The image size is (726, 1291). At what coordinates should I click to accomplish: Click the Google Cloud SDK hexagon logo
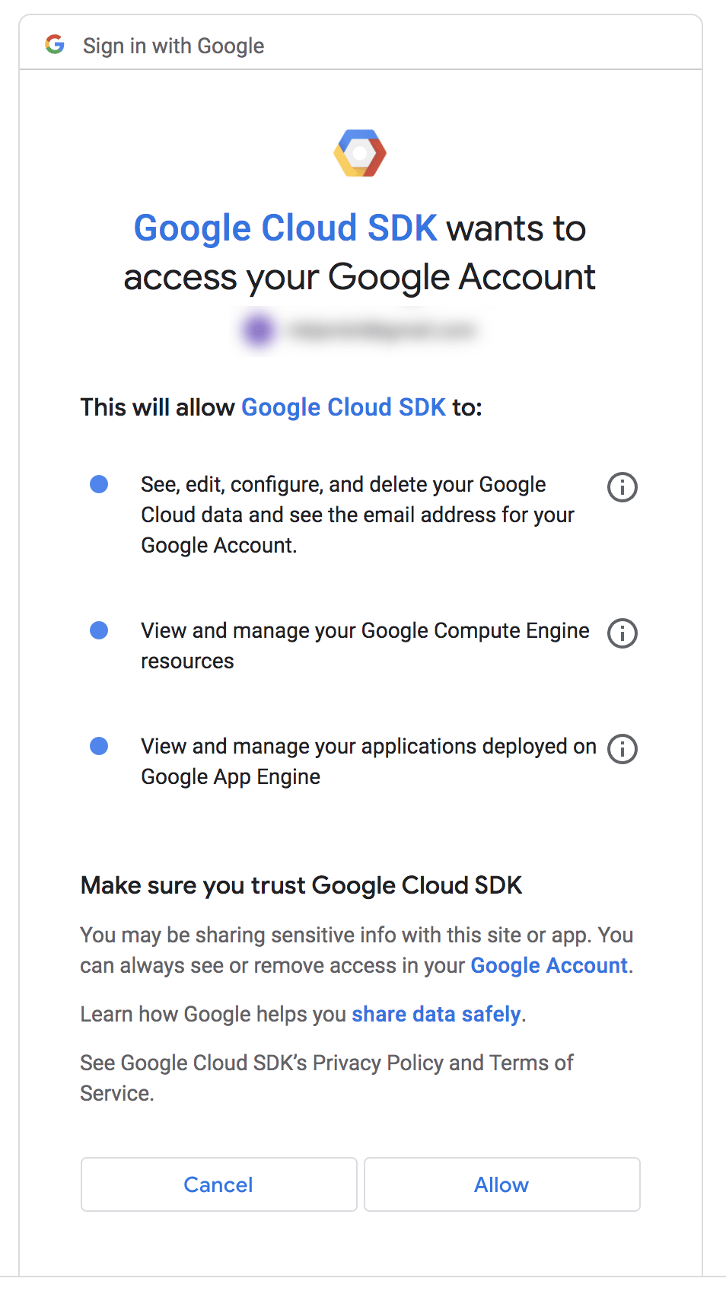point(361,152)
